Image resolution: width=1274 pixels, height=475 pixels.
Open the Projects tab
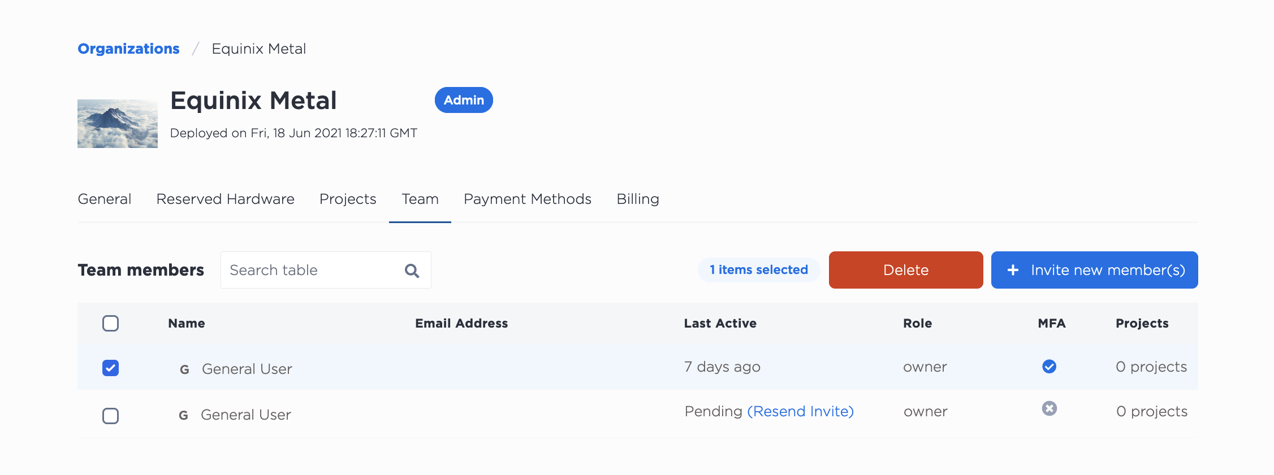[x=348, y=199]
